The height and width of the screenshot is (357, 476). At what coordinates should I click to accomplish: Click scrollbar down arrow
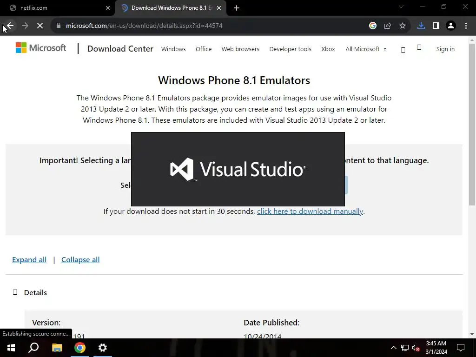tap(472, 334)
